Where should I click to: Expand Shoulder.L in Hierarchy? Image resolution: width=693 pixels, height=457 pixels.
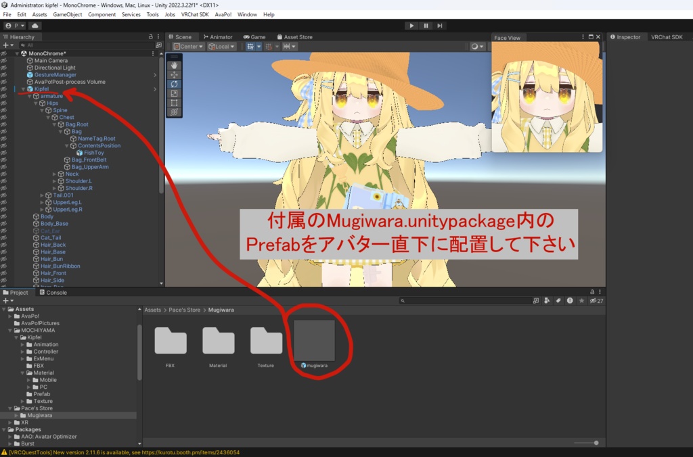tap(54, 181)
